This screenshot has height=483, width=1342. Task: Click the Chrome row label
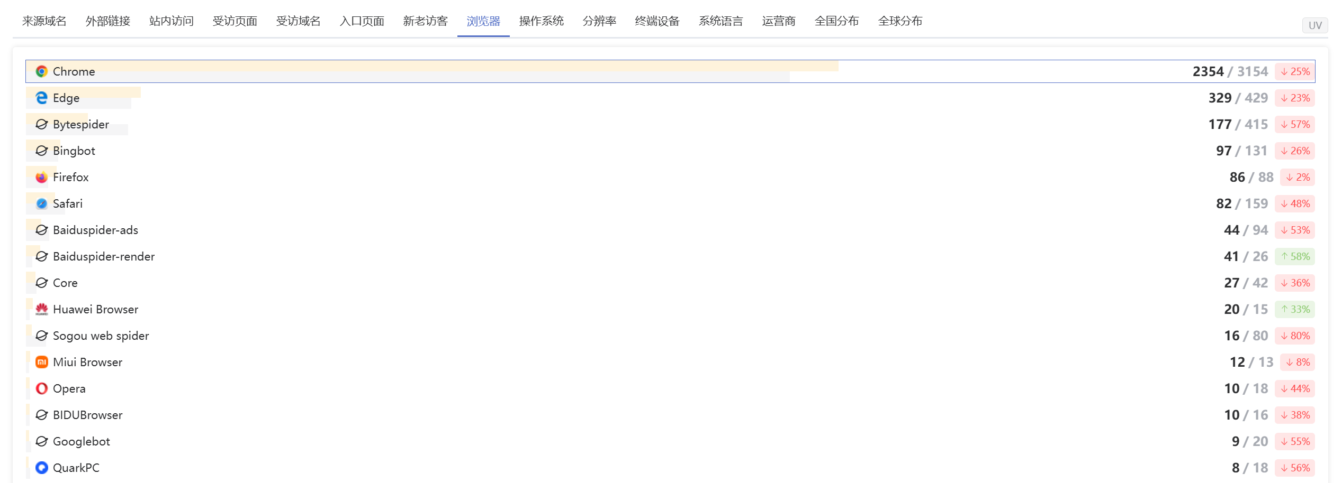[x=74, y=71]
